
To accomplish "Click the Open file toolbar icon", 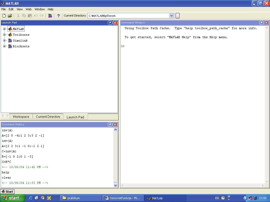I will 10,16.
